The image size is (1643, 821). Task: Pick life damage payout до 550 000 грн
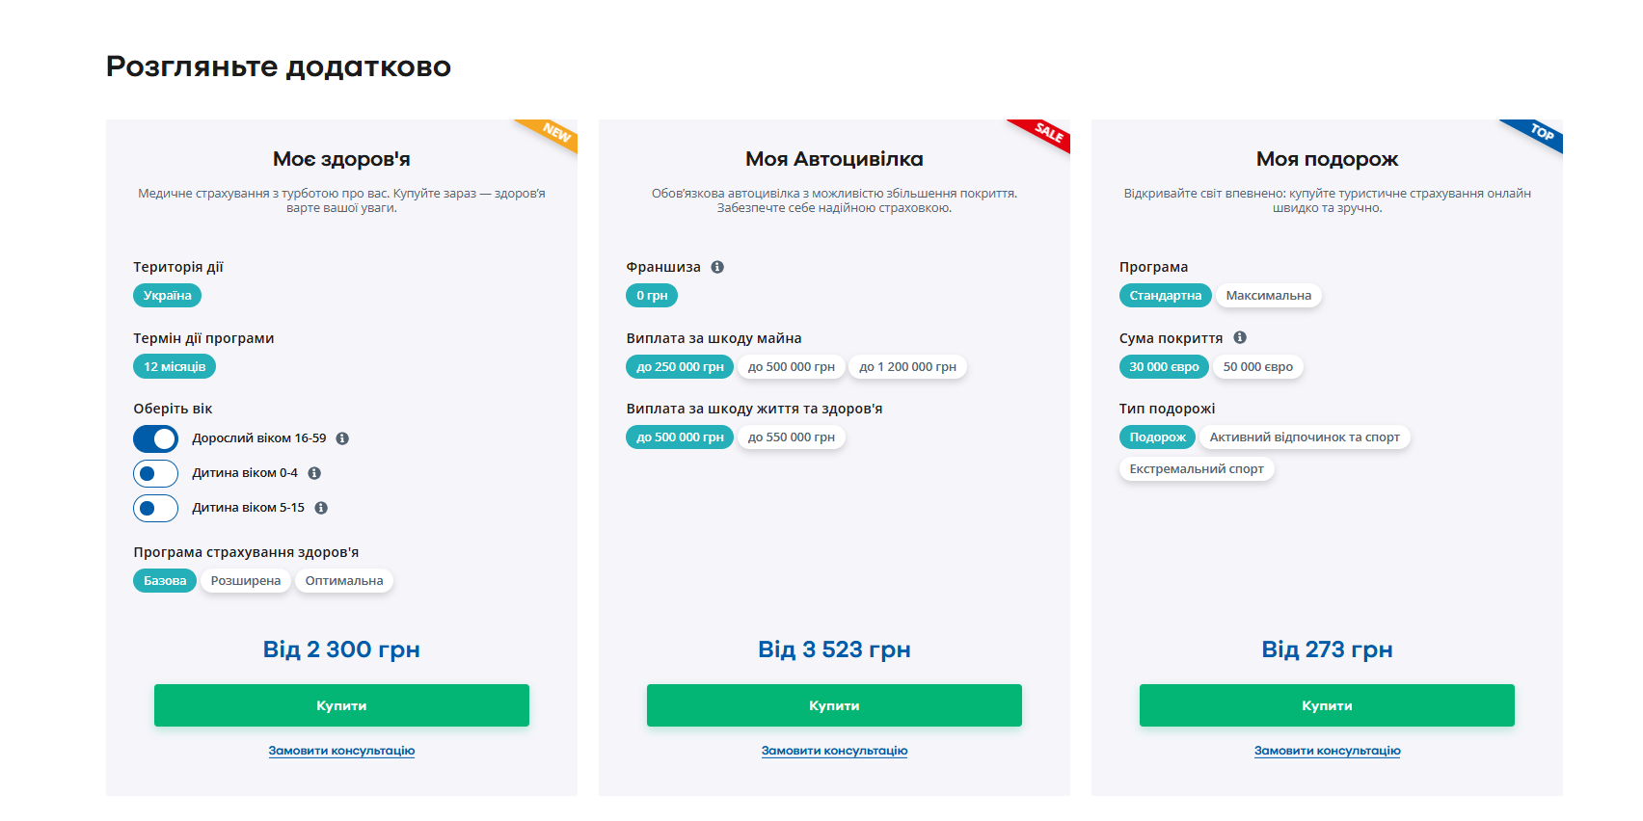pos(791,437)
